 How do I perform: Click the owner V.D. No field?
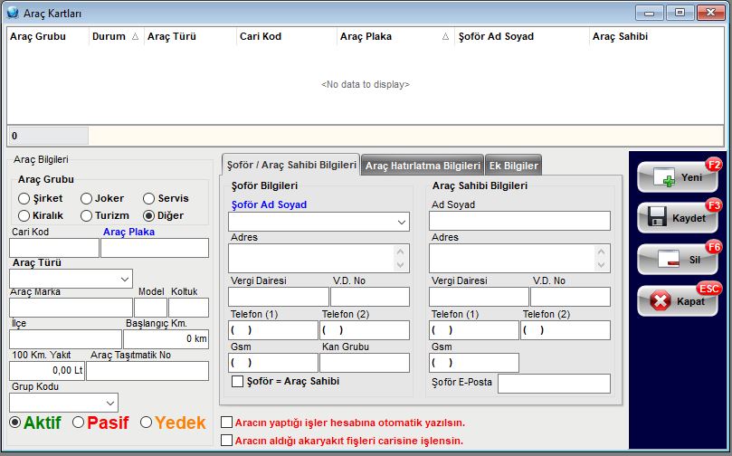[x=570, y=297]
